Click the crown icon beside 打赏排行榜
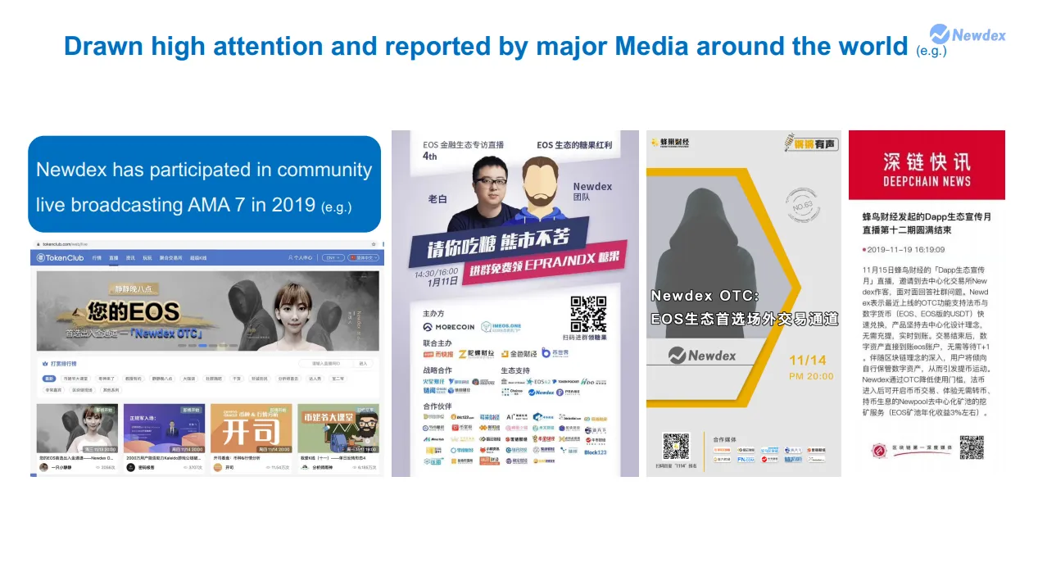The width and height of the screenshot is (1038, 581). (x=45, y=363)
